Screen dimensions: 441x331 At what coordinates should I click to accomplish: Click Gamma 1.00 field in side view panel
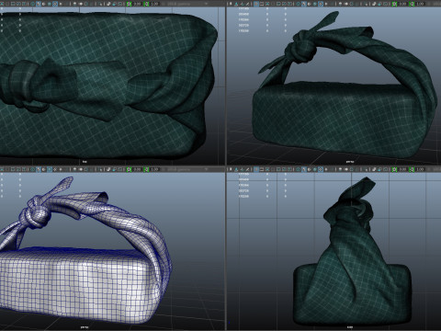coord(420,169)
